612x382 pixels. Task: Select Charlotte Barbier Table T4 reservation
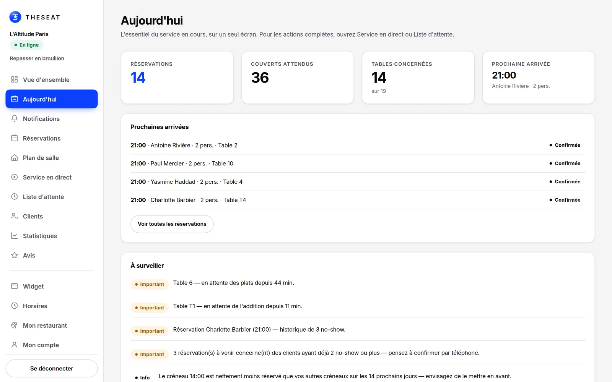pos(358,200)
